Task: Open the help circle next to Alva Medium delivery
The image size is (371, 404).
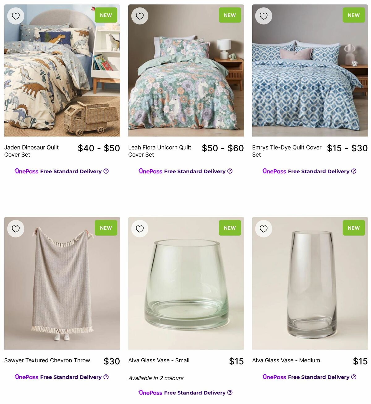Action: (x=354, y=377)
